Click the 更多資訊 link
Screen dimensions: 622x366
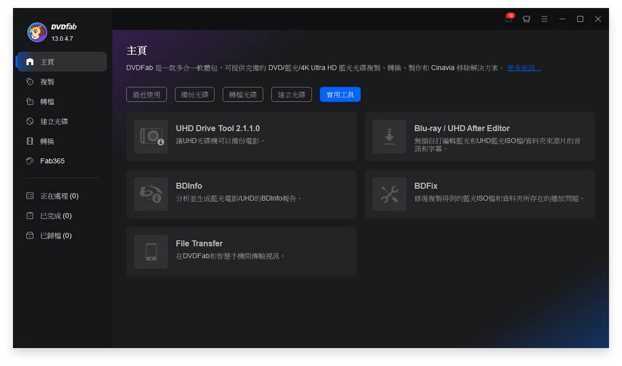523,68
